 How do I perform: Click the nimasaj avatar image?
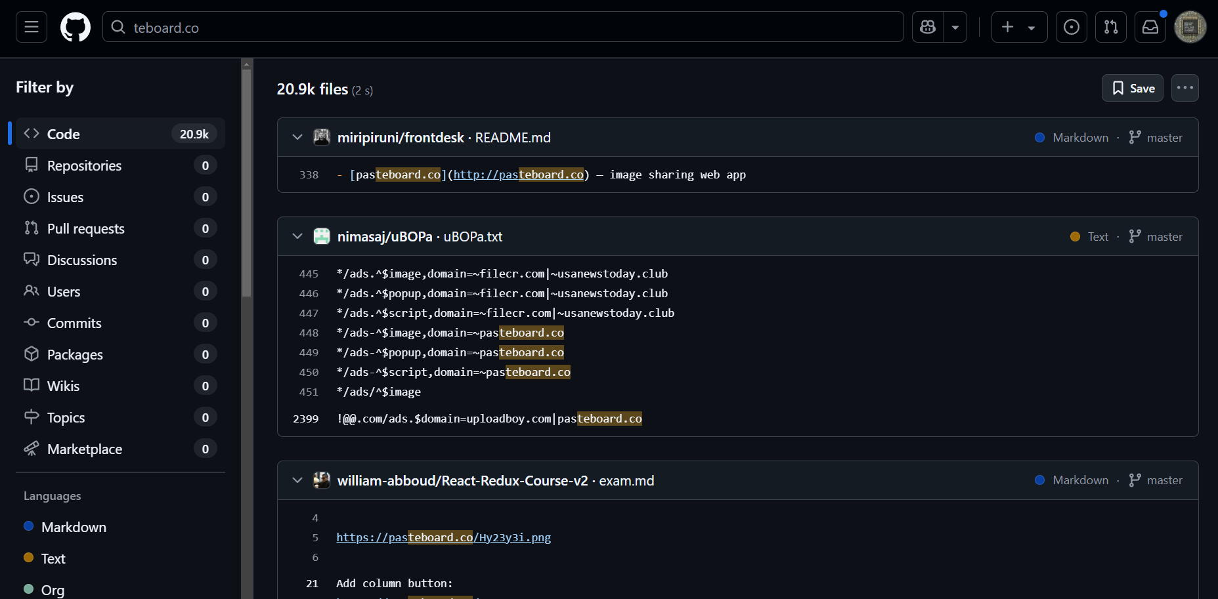(x=322, y=236)
